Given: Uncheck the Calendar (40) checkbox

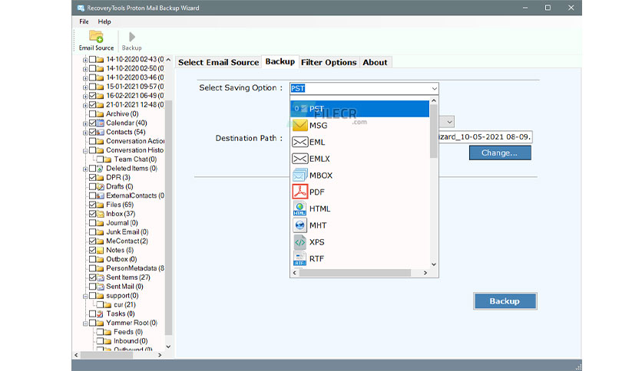Looking at the screenshot, I should [x=92, y=123].
